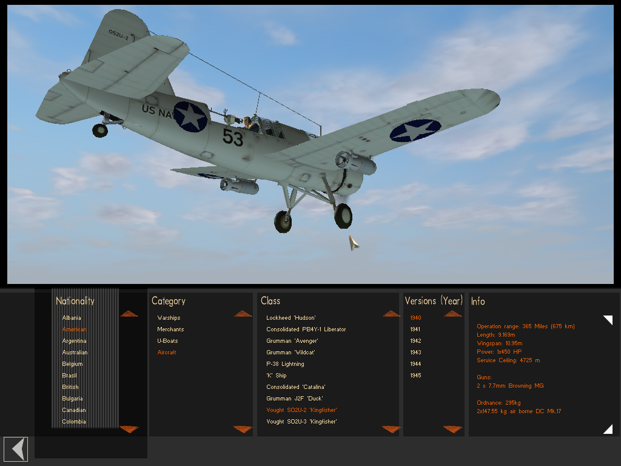Select Grumman J2F 'Duck' class
The height and width of the screenshot is (466, 621).
(x=295, y=398)
